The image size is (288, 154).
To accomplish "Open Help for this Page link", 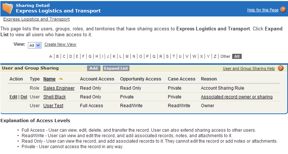I will [263, 10].
